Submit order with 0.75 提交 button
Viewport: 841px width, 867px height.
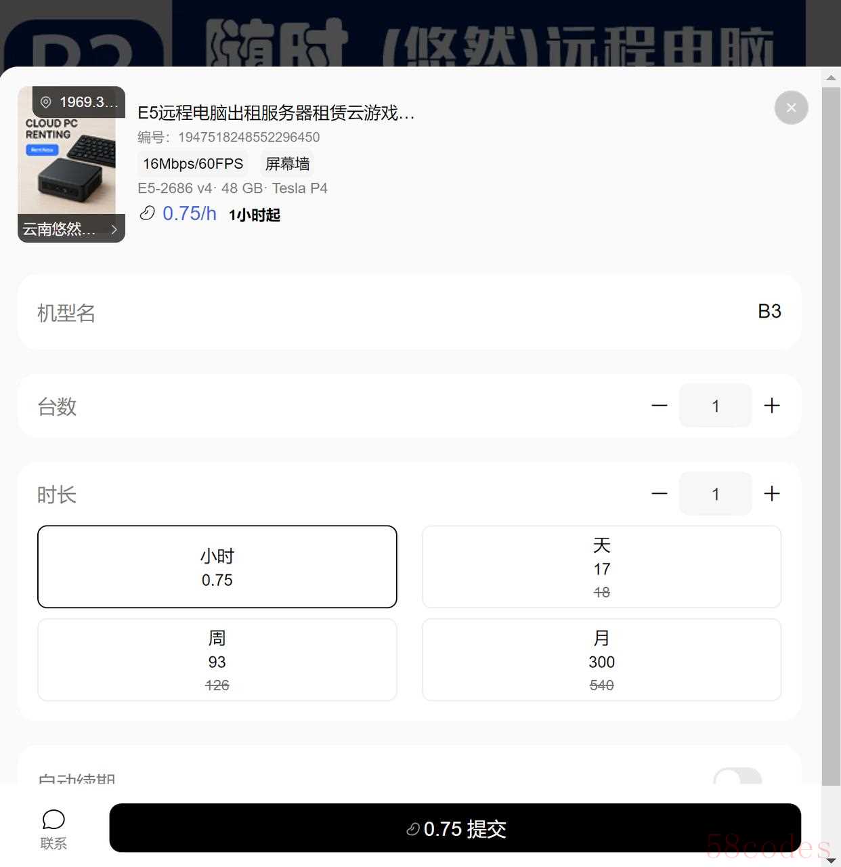pos(455,828)
